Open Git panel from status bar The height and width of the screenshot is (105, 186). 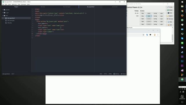click(x=123, y=74)
